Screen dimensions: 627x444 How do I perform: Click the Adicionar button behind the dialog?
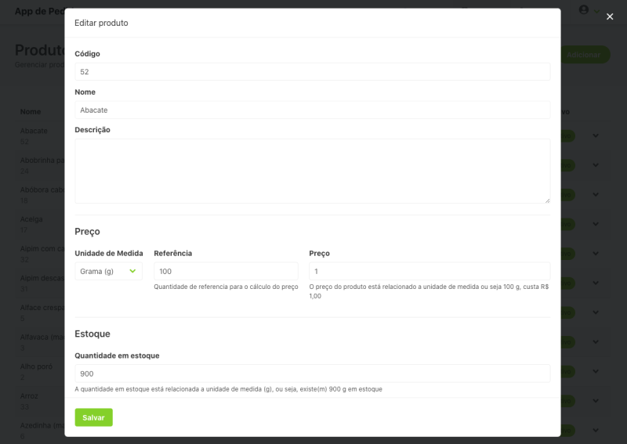(x=585, y=55)
